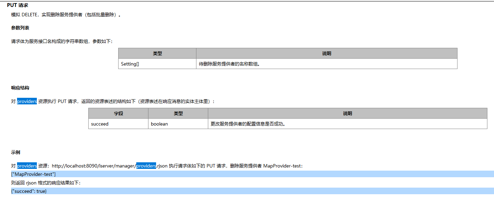Click the "示例" section heading

pos(16,153)
